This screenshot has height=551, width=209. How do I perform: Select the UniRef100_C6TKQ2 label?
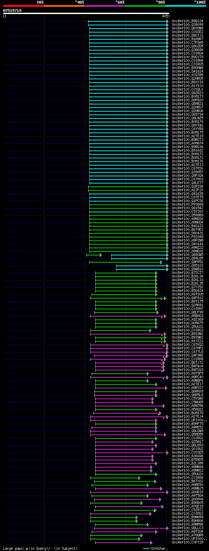coord(187,344)
